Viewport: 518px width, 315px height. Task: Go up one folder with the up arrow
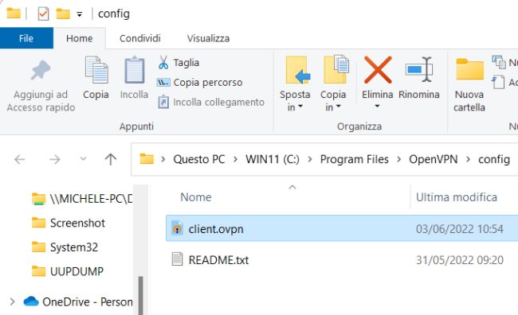click(110, 160)
